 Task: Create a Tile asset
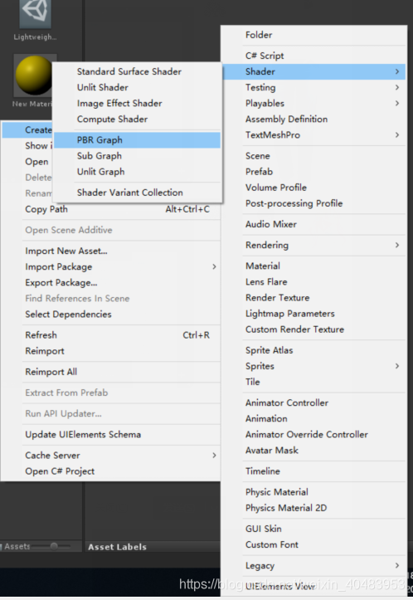(x=313, y=382)
